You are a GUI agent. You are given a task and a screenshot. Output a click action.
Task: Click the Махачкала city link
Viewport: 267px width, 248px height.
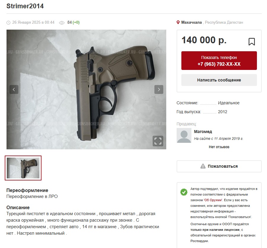(191, 22)
